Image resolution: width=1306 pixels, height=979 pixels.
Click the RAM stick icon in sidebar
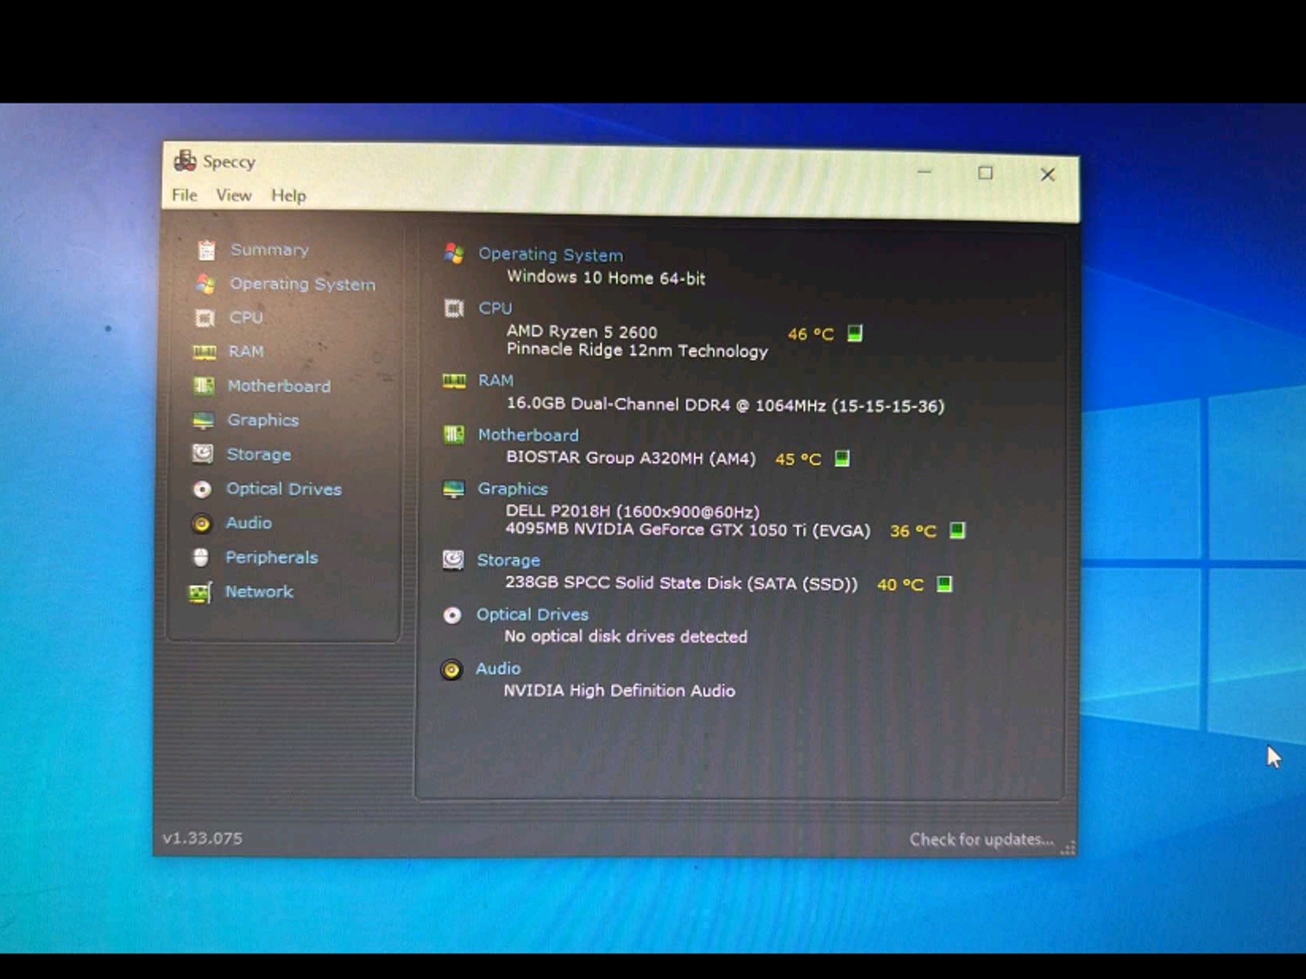pos(204,352)
